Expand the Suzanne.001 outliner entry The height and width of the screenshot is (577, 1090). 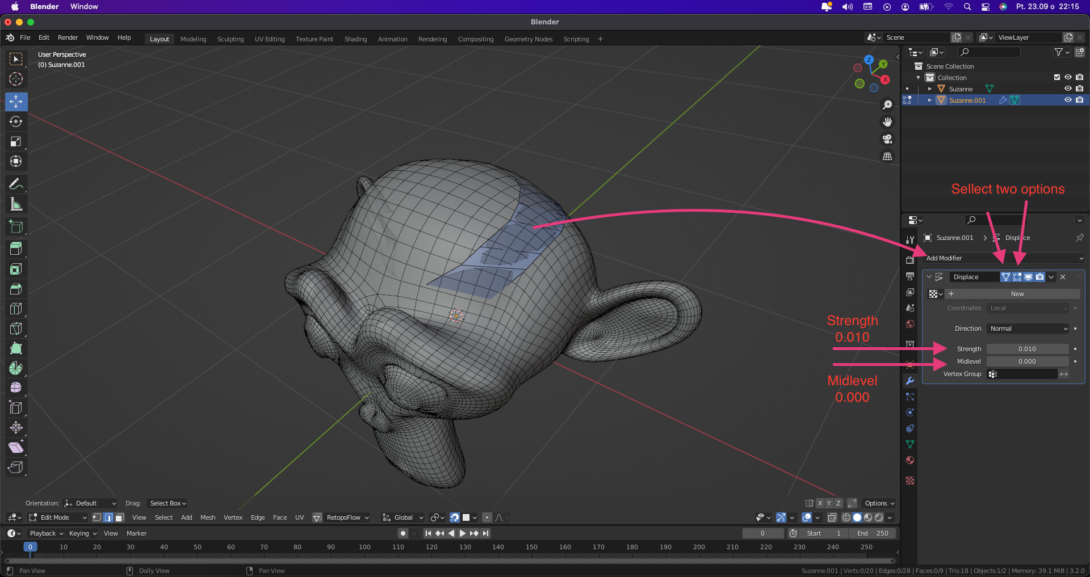[x=929, y=100]
